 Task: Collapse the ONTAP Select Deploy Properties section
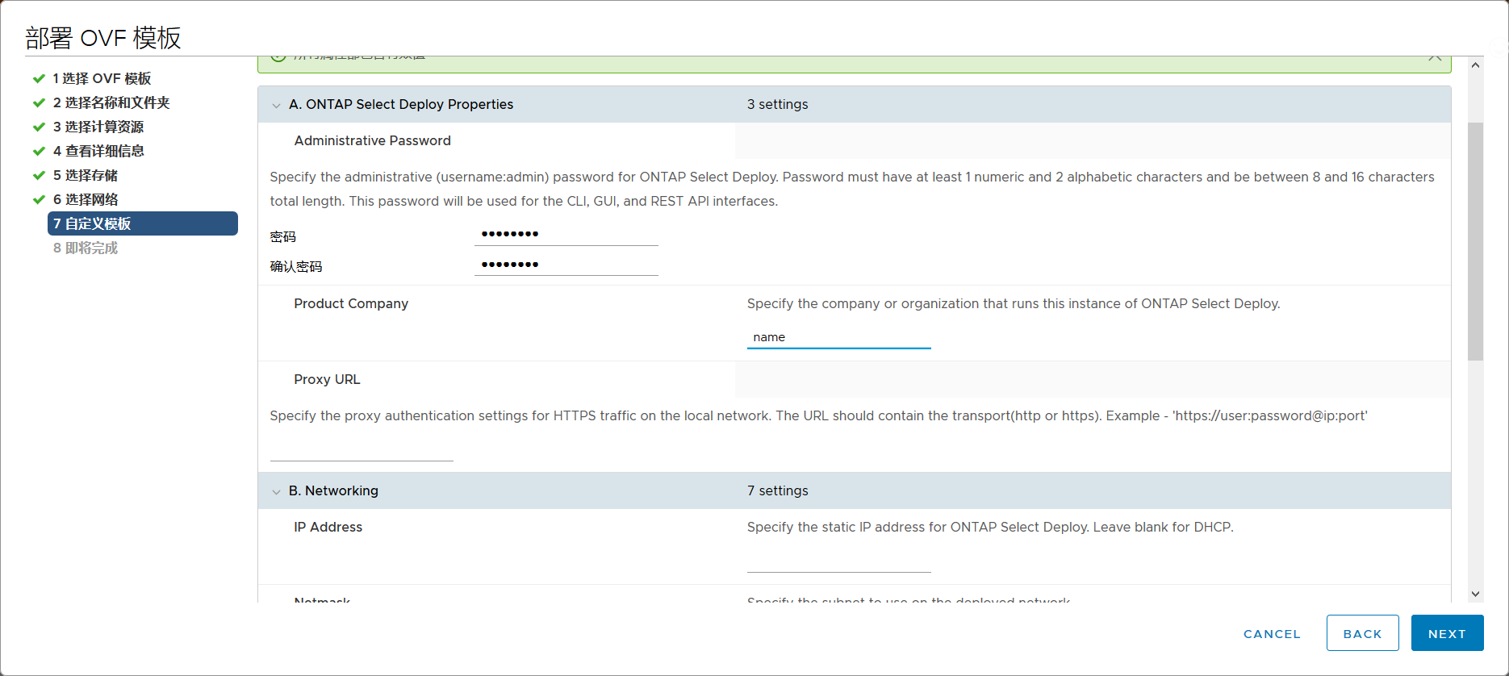click(277, 106)
